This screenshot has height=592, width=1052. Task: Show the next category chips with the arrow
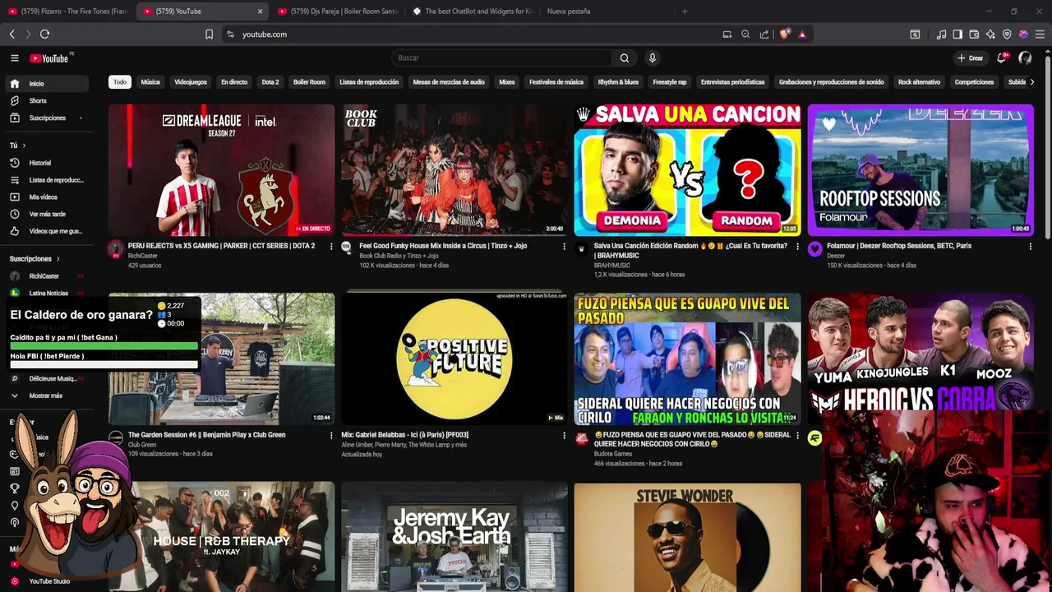[1032, 81]
